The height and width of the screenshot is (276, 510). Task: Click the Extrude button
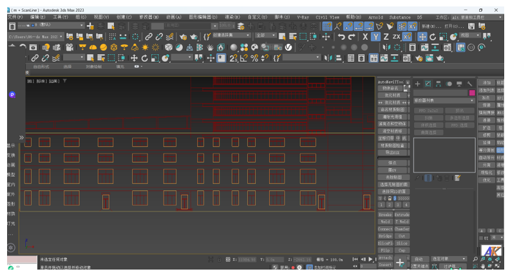402,214
